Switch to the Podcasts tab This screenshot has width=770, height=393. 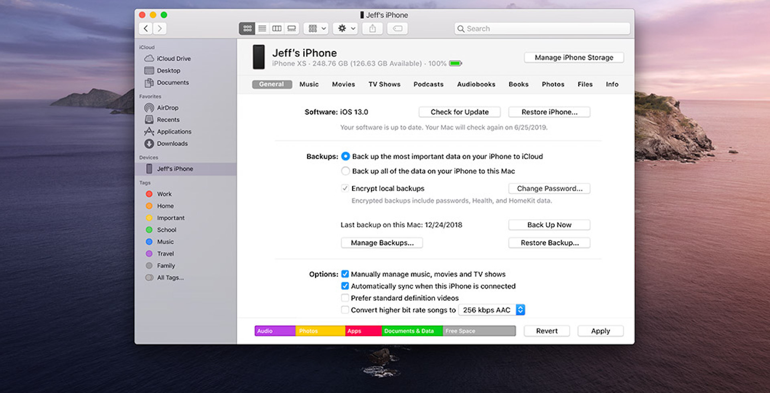click(428, 85)
